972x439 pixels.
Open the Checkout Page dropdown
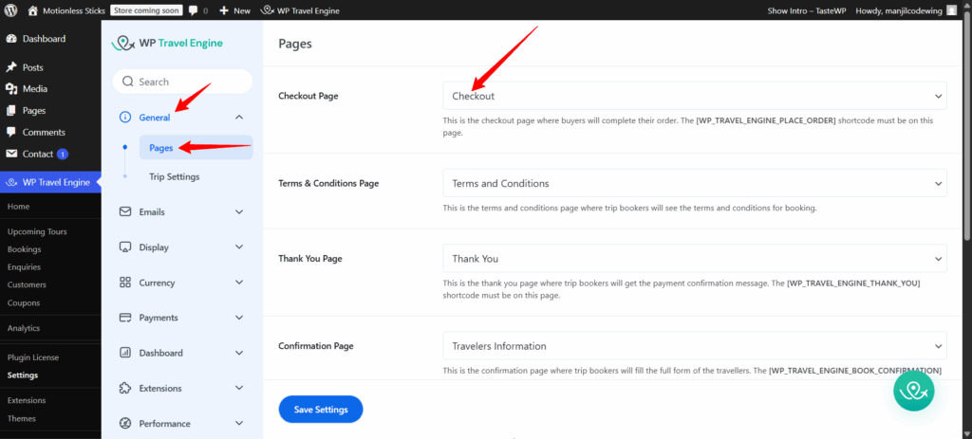694,96
